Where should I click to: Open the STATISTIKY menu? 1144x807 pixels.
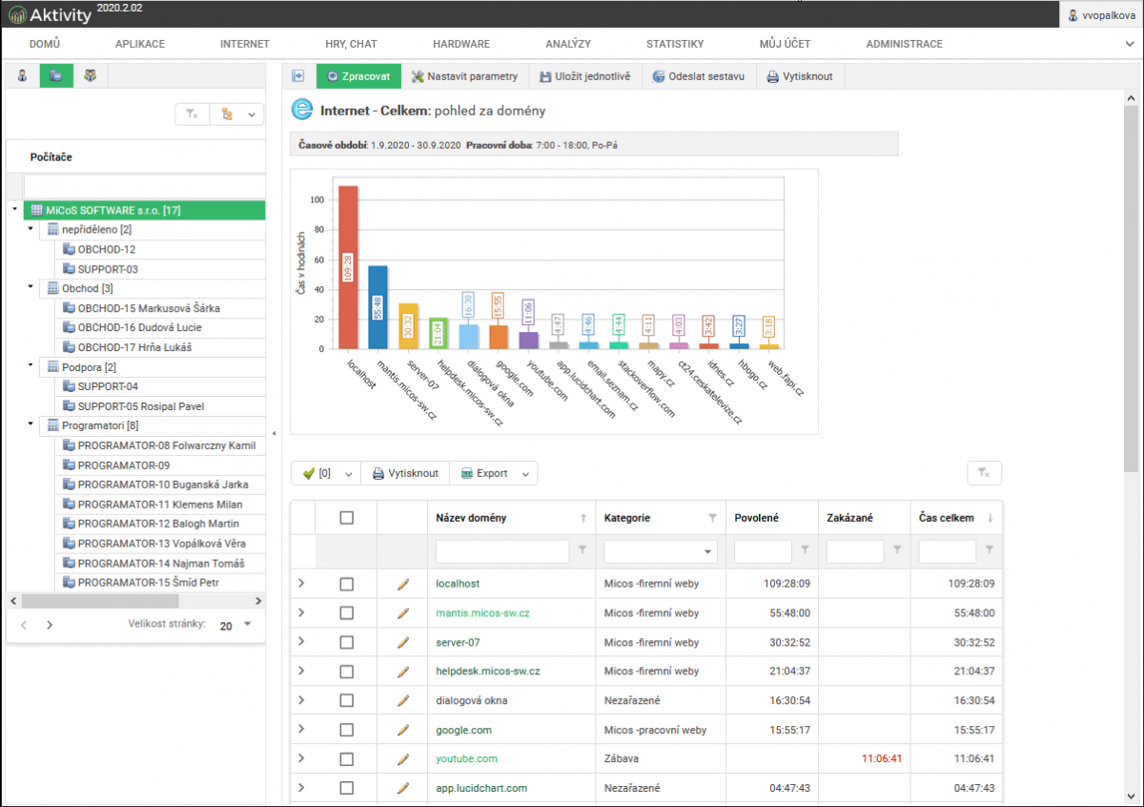pyautogui.click(x=674, y=44)
